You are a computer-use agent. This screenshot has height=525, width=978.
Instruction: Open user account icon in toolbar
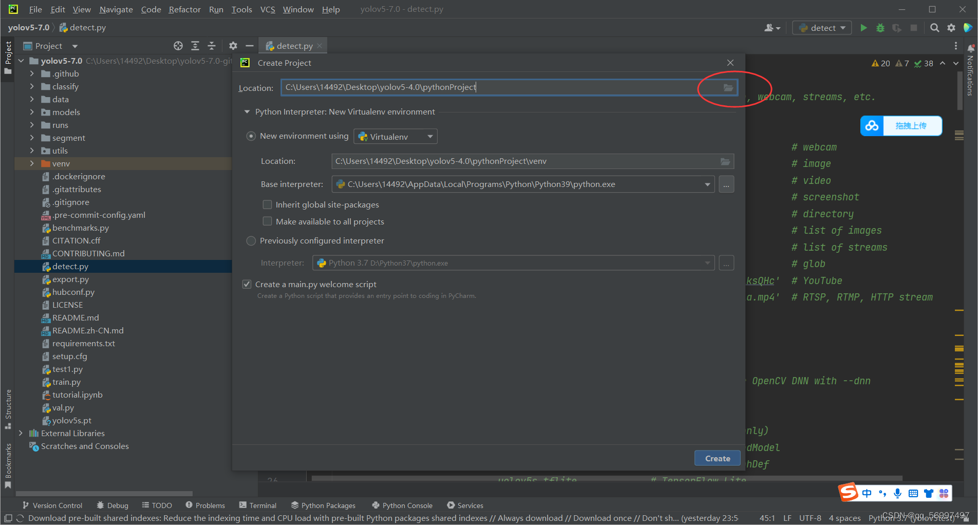tap(772, 28)
